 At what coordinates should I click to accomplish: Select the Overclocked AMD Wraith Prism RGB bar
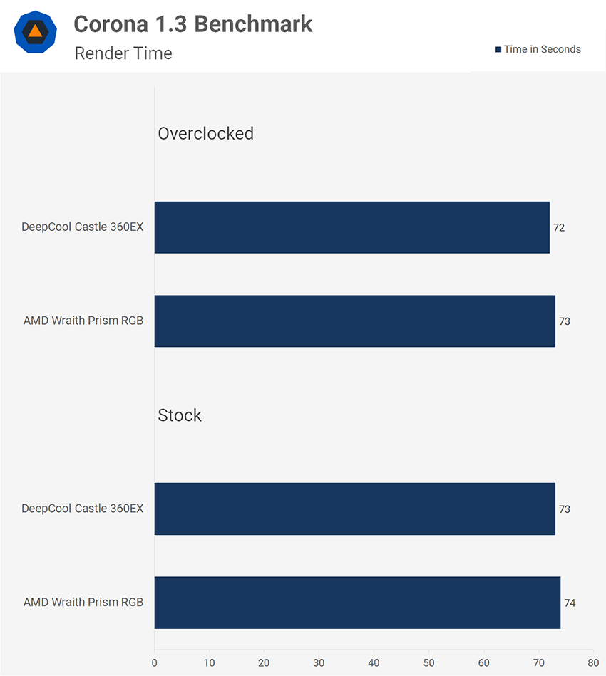coord(354,321)
